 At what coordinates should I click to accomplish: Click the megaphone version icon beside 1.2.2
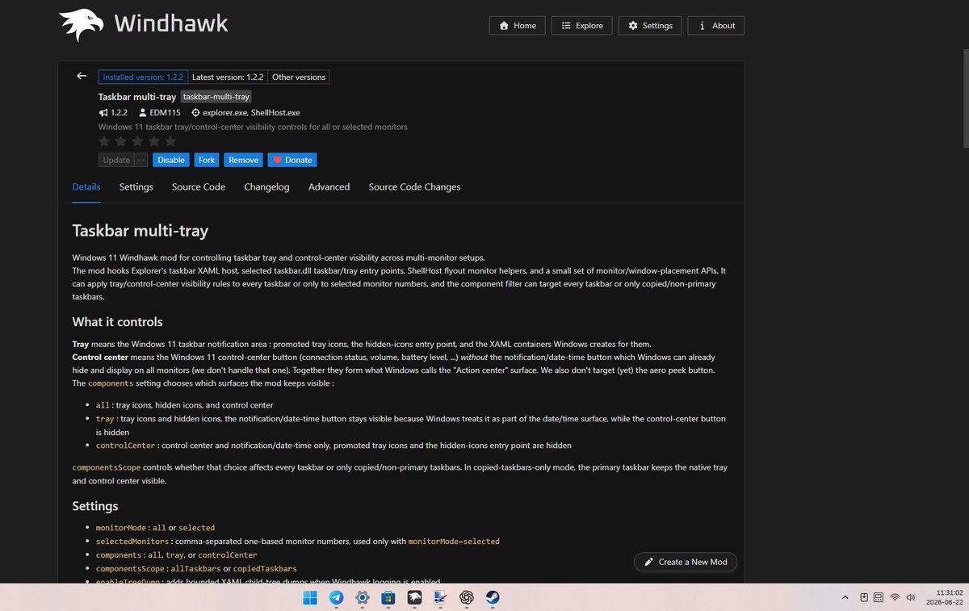click(103, 113)
